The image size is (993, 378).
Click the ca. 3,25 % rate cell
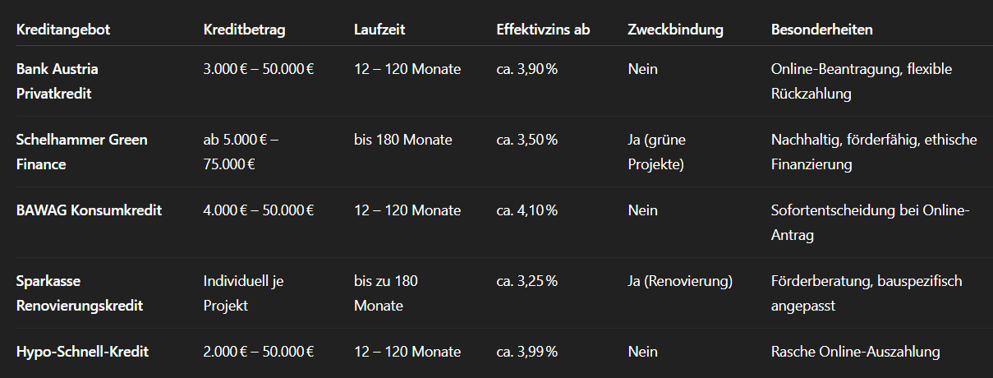(526, 281)
